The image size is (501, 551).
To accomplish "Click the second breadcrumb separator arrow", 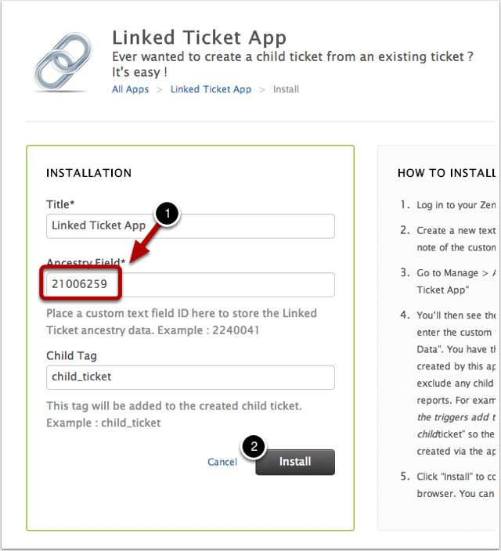I will 262,90.
